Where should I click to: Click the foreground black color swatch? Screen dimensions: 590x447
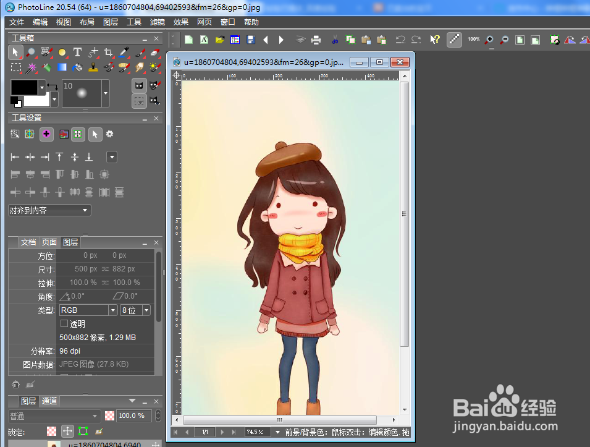(x=24, y=87)
